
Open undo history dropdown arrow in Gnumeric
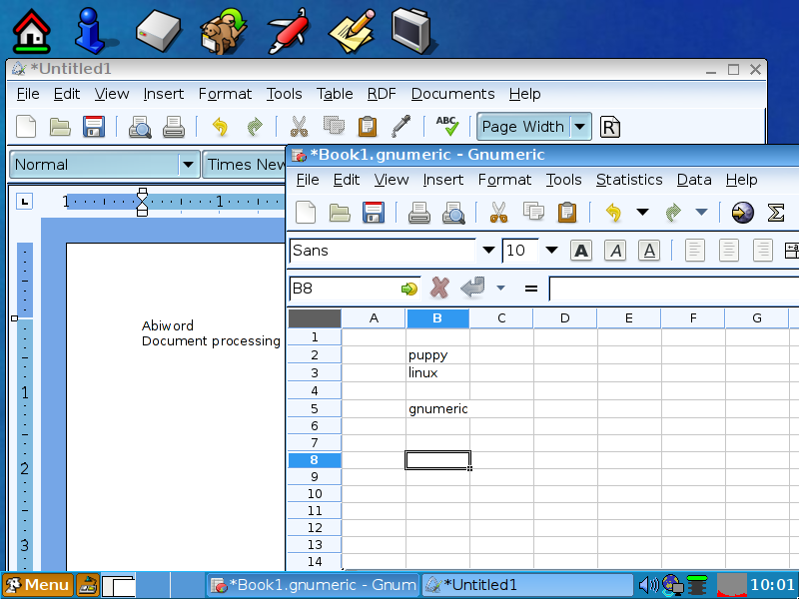(x=642, y=212)
